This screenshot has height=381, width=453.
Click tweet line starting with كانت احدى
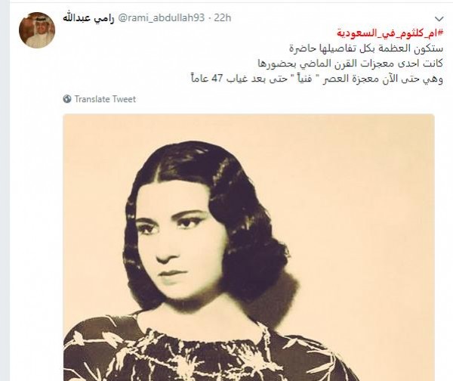(350, 63)
